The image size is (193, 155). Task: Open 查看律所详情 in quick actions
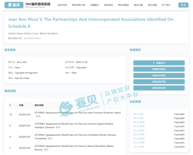tap(159, 82)
